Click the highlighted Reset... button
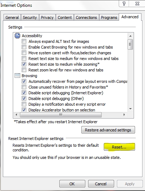The width and height of the screenshot is (145, 191). [119, 147]
